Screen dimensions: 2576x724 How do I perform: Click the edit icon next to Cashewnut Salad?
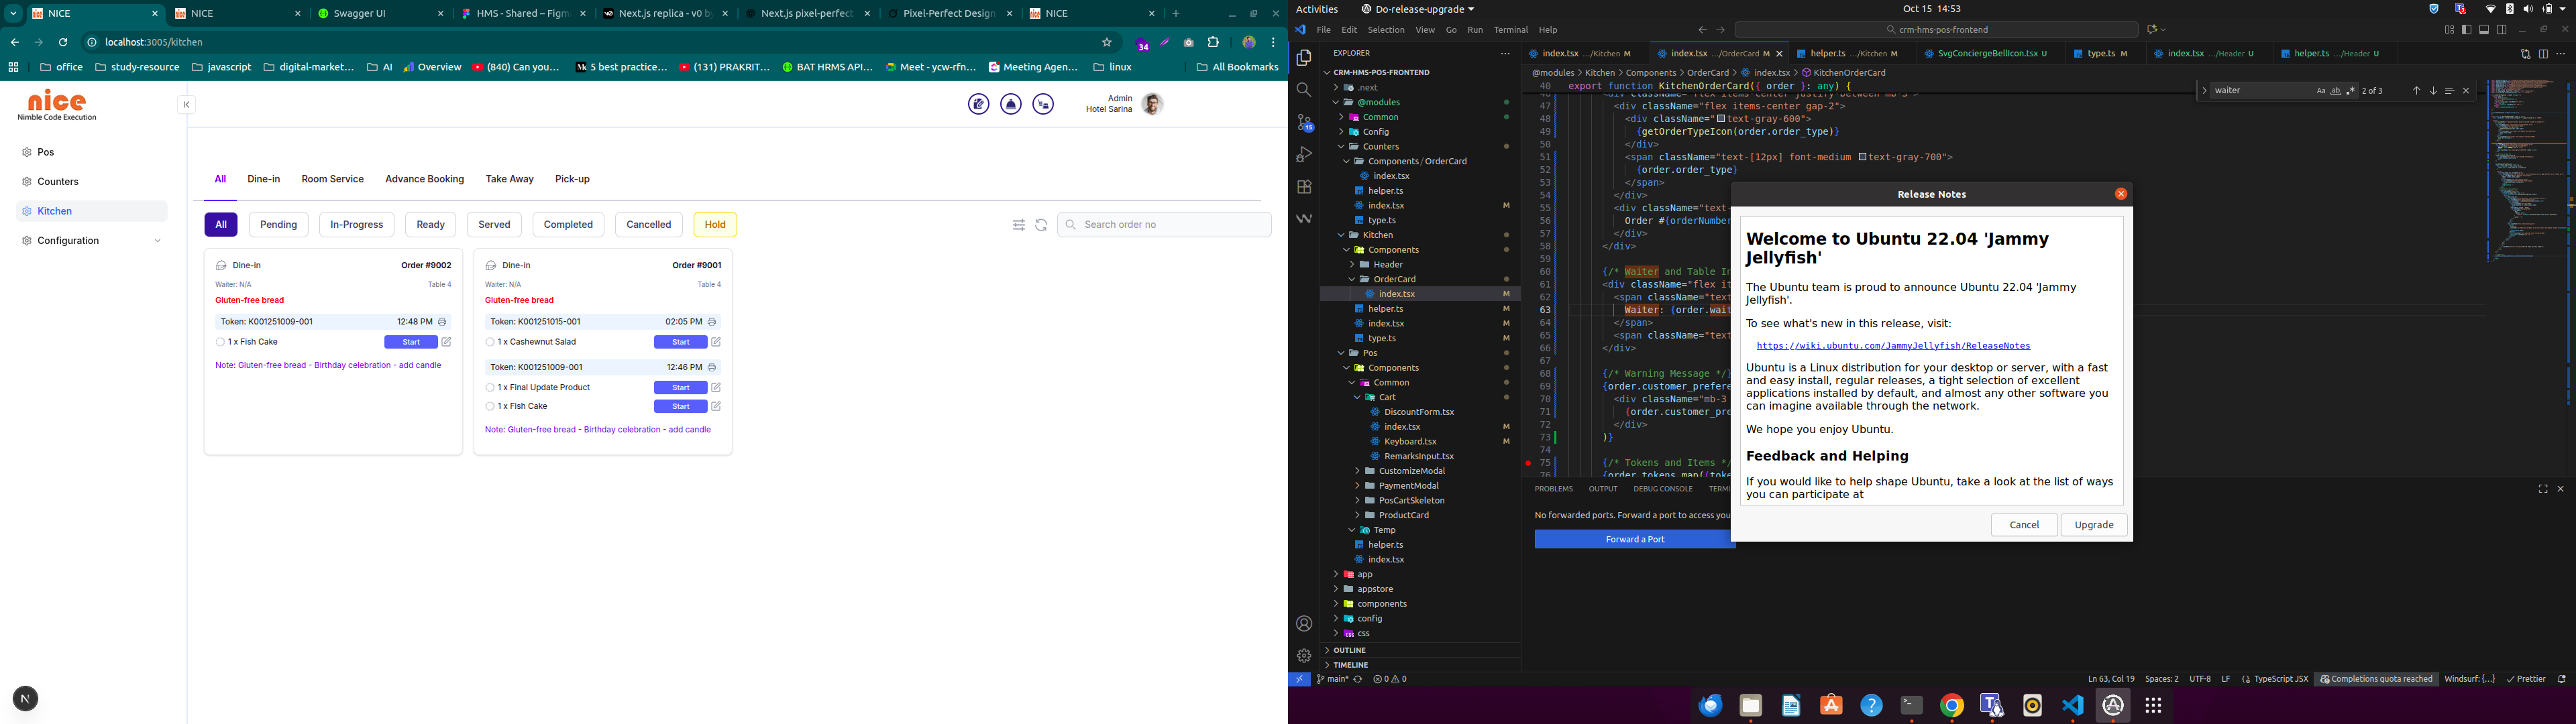tap(716, 342)
